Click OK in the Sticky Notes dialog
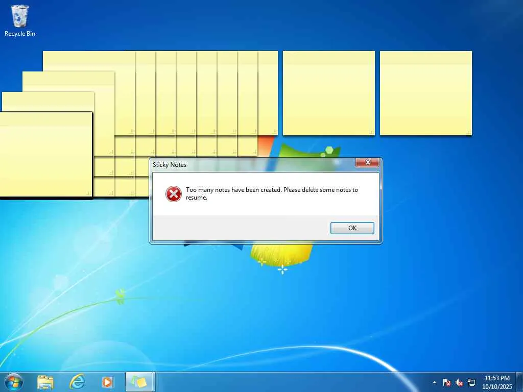Image resolution: width=523 pixels, height=392 pixels. pos(352,228)
